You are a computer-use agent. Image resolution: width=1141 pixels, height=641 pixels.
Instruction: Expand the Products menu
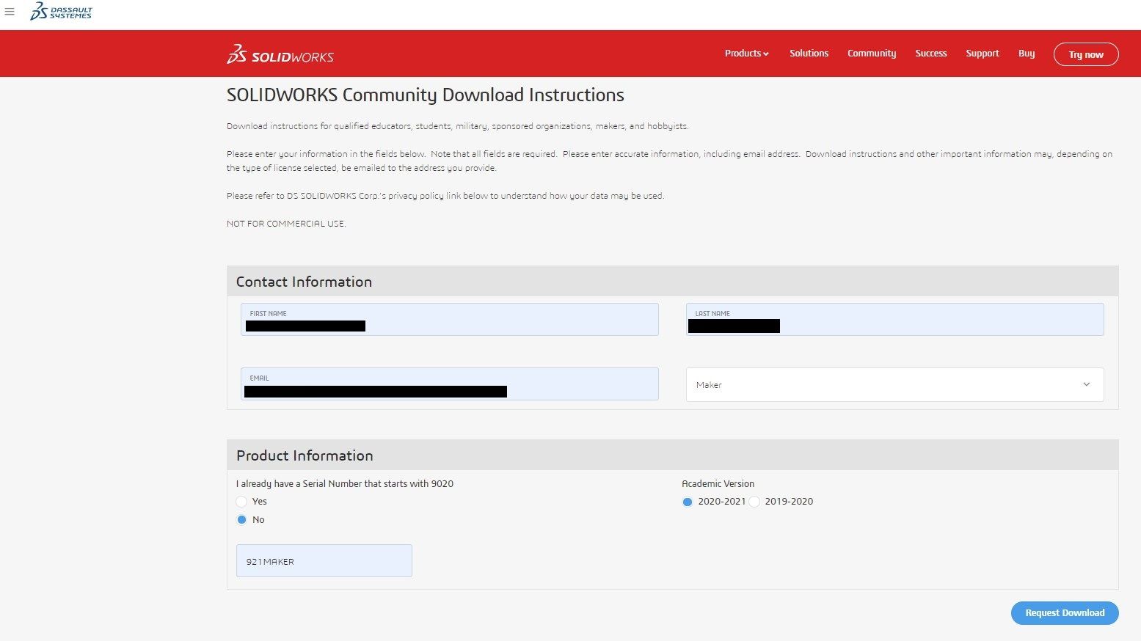click(x=746, y=54)
